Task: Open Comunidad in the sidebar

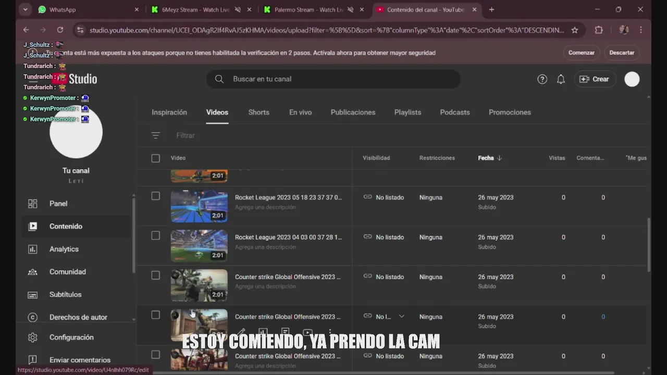Action: (x=76, y=272)
